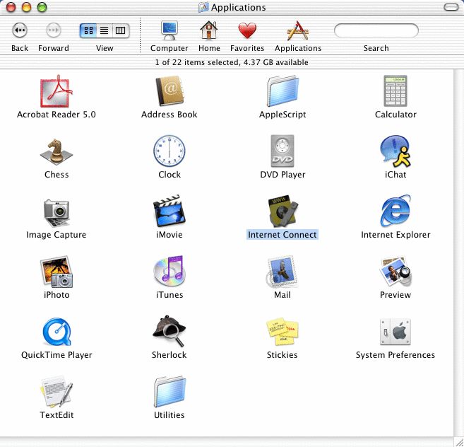Select the Mail stamp icon

point(282,272)
